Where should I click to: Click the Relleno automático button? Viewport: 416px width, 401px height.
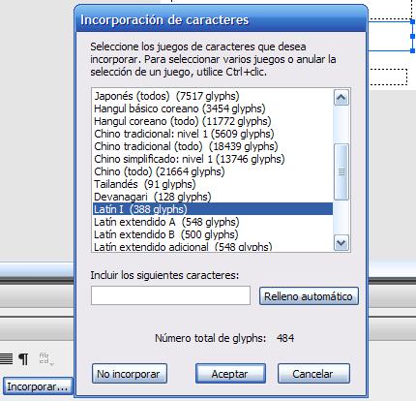coord(309,296)
